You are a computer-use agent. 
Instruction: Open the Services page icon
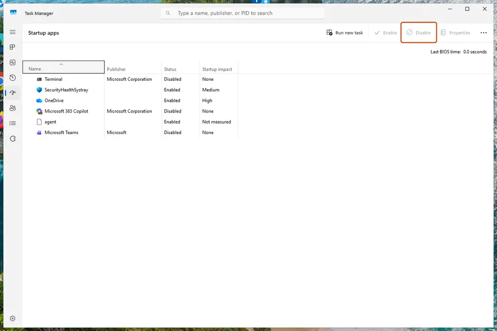click(13, 139)
